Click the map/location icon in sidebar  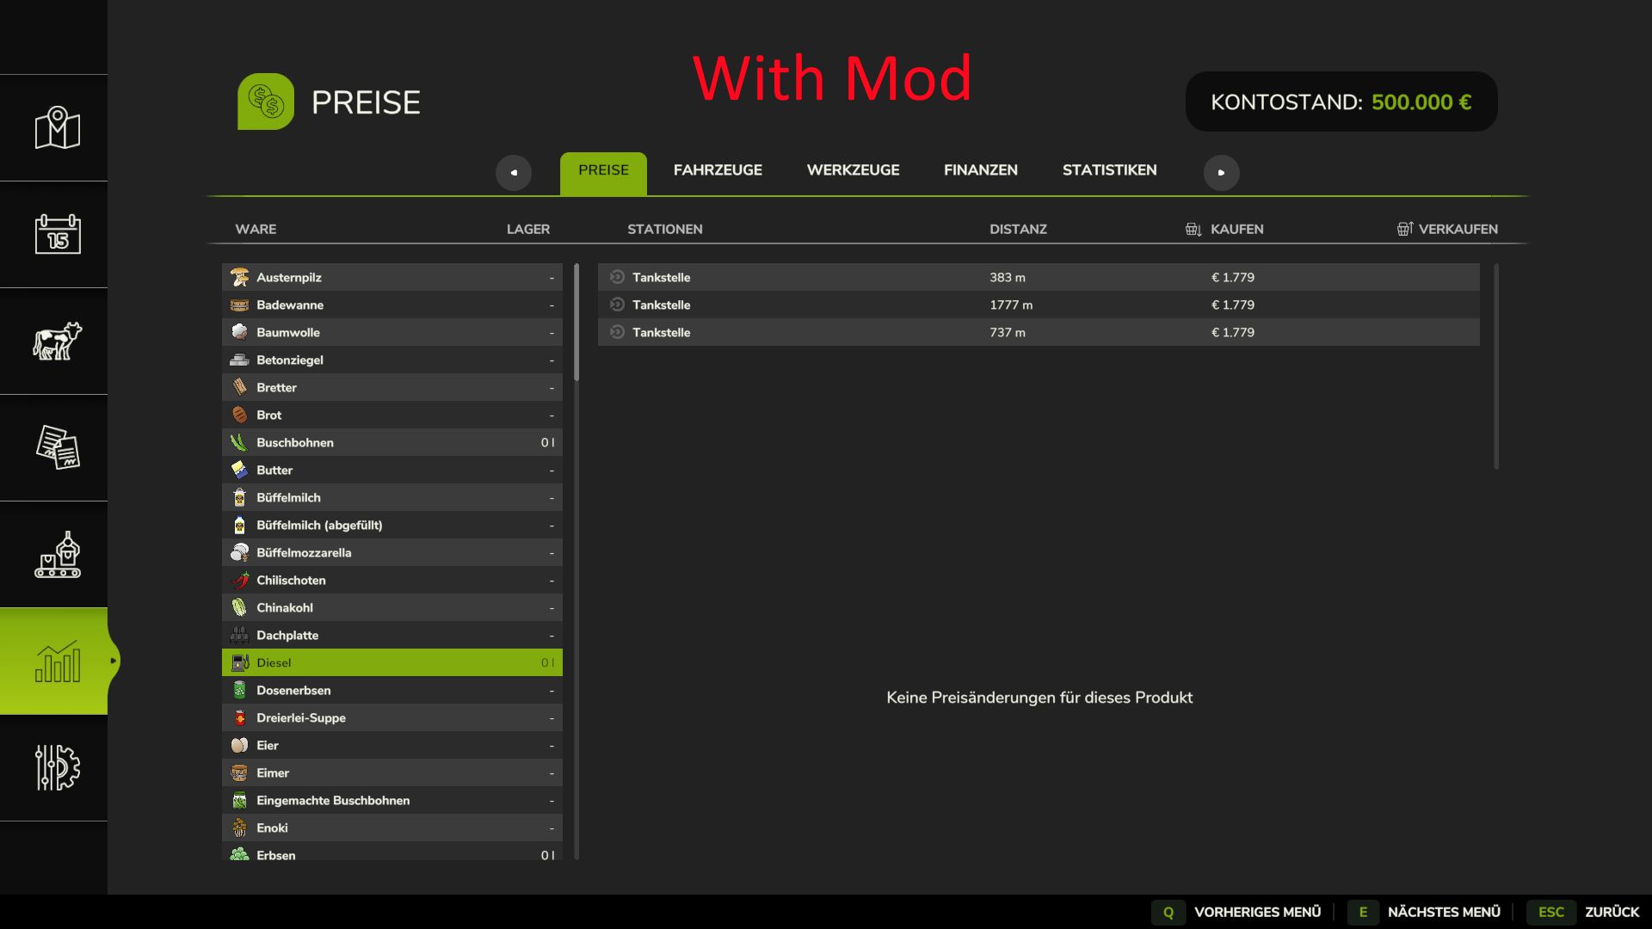click(56, 127)
